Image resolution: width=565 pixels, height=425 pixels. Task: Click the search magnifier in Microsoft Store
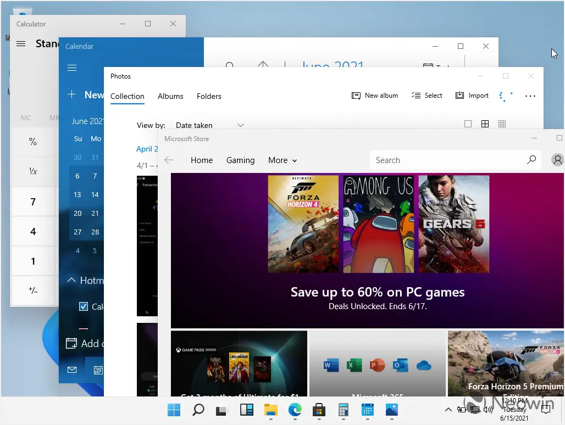[531, 160]
